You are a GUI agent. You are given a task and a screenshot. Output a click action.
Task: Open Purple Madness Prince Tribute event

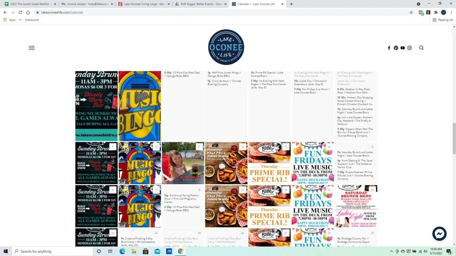pyautogui.click(x=355, y=176)
